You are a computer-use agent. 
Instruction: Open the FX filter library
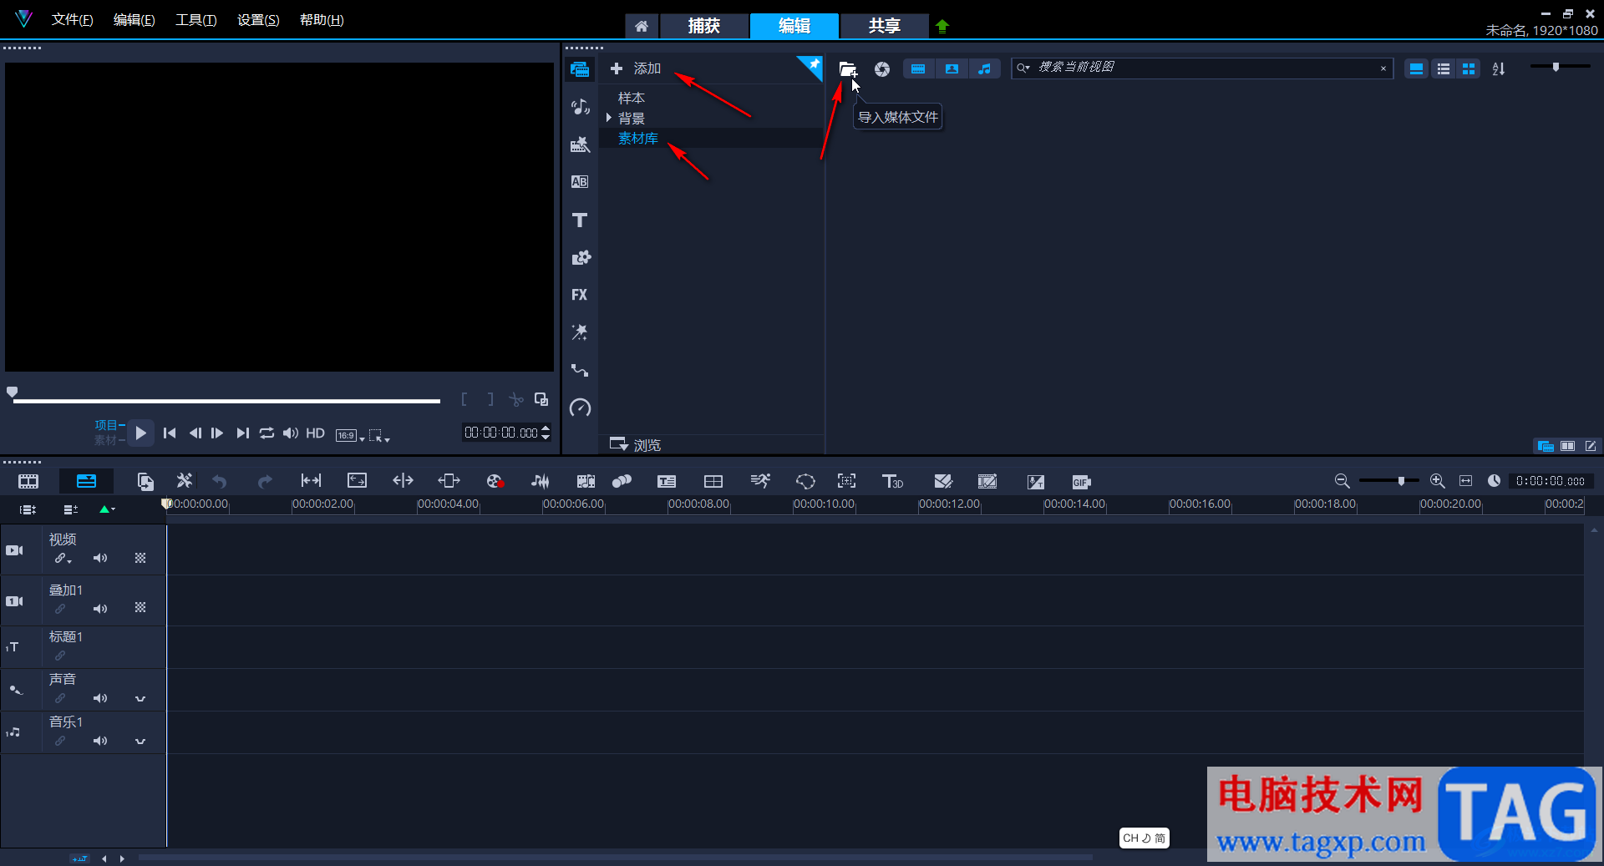[580, 295]
